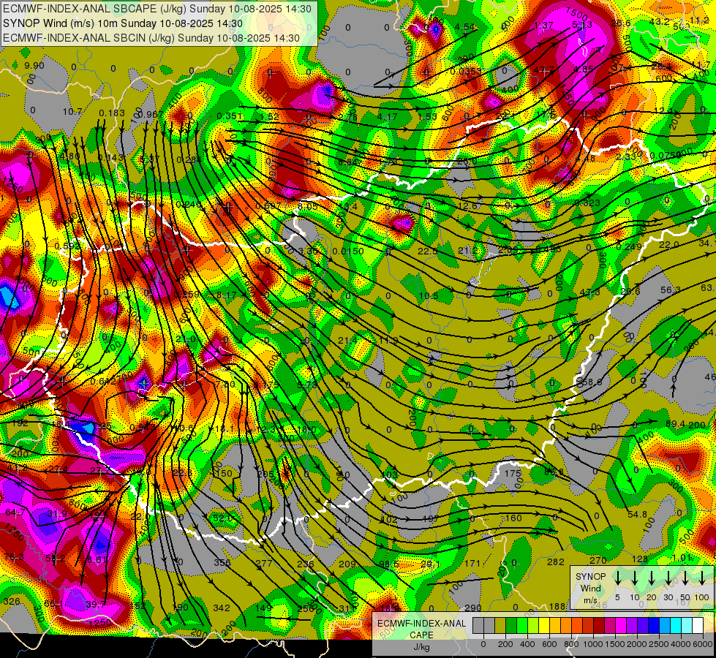This screenshot has width=716, height=658.
Task: Click the '326' value on the map
Action: pos(12,602)
